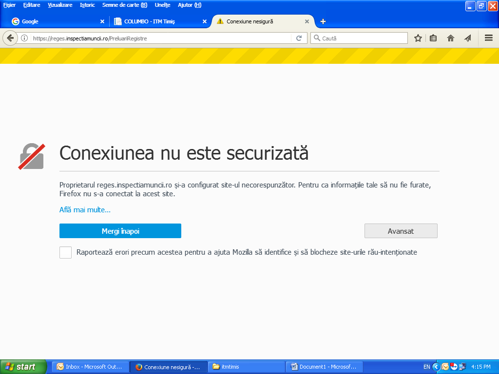Open the Firefox hamburger menu
Viewport: 499px width, 374px height.
489,38
